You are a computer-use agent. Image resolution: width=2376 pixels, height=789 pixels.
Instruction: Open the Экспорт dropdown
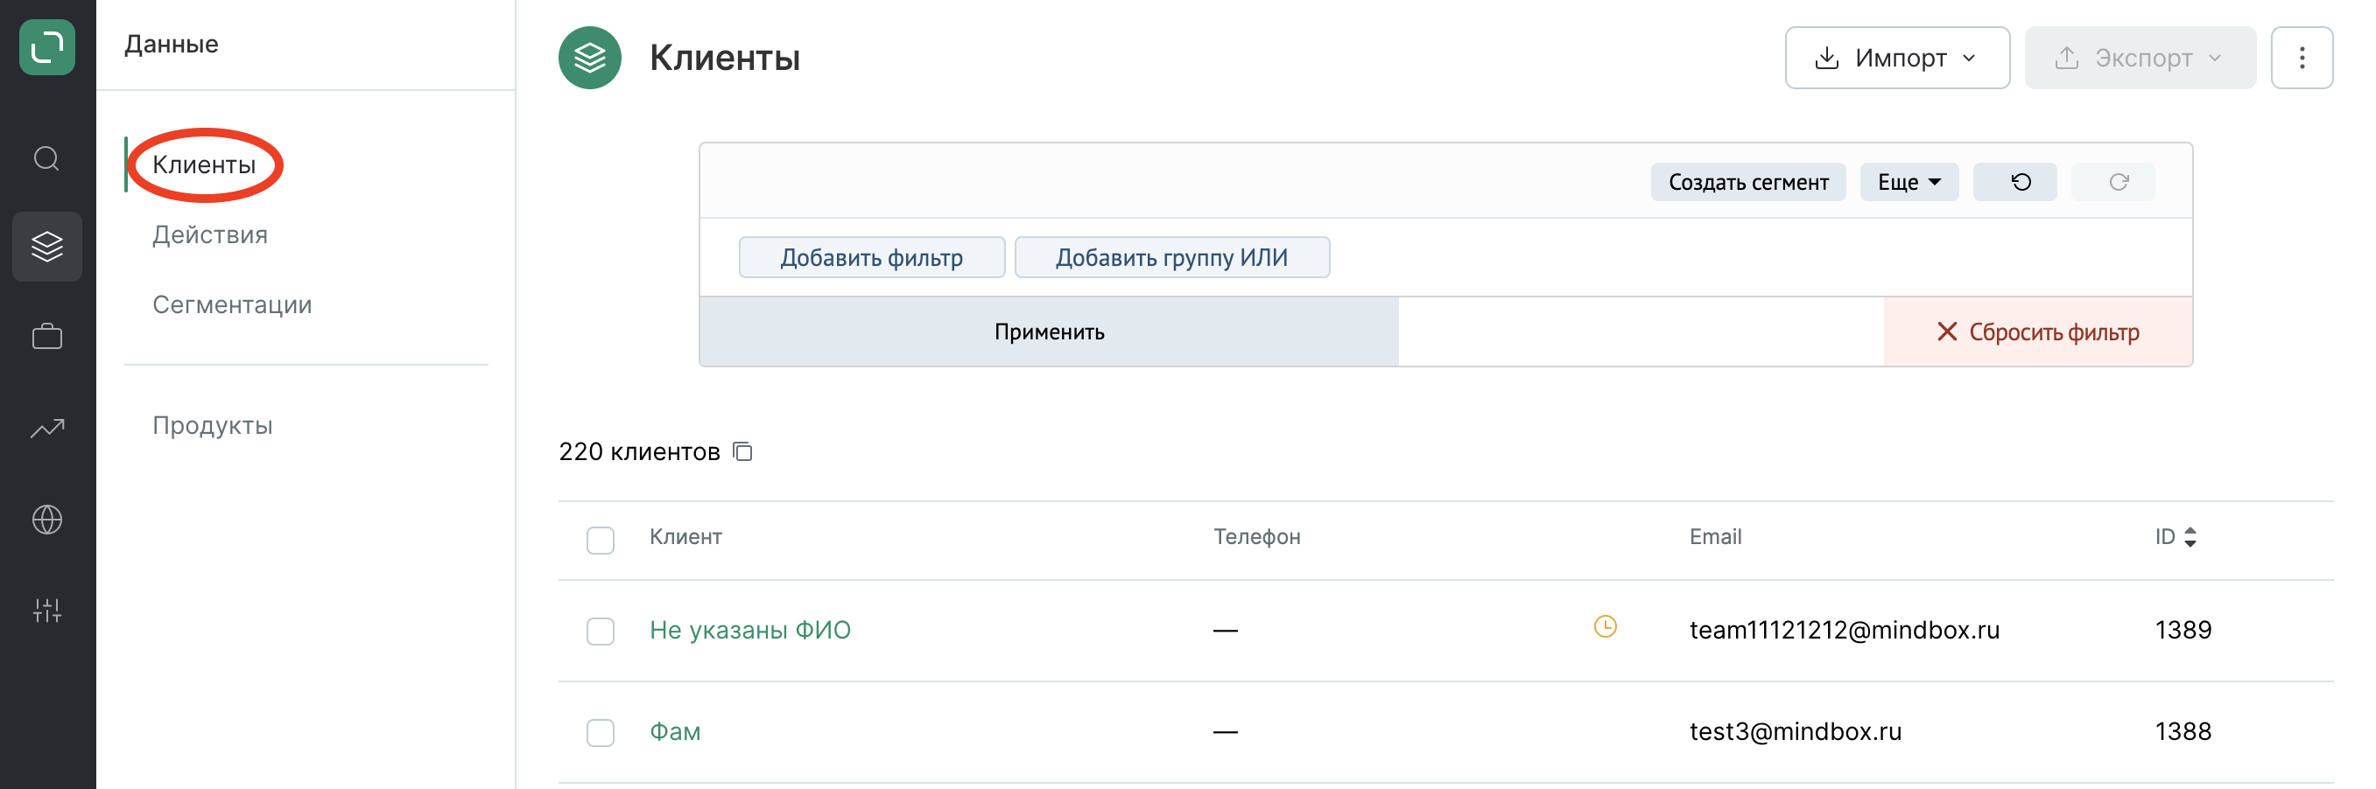point(2140,58)
